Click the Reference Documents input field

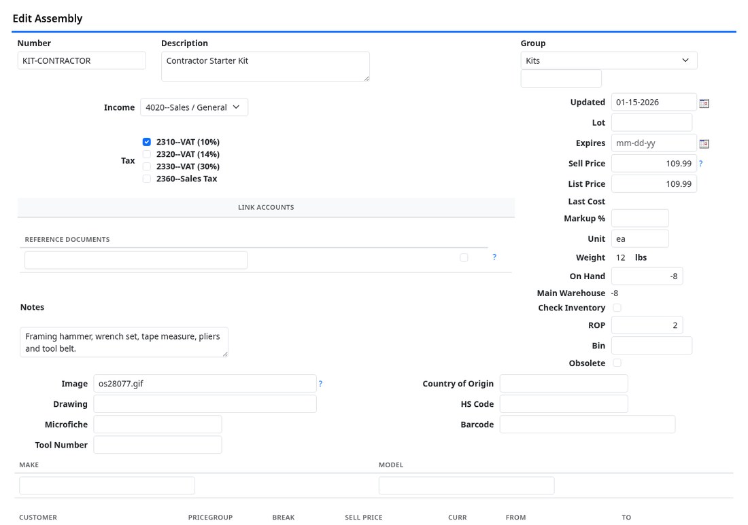click(x=136, y=260)
